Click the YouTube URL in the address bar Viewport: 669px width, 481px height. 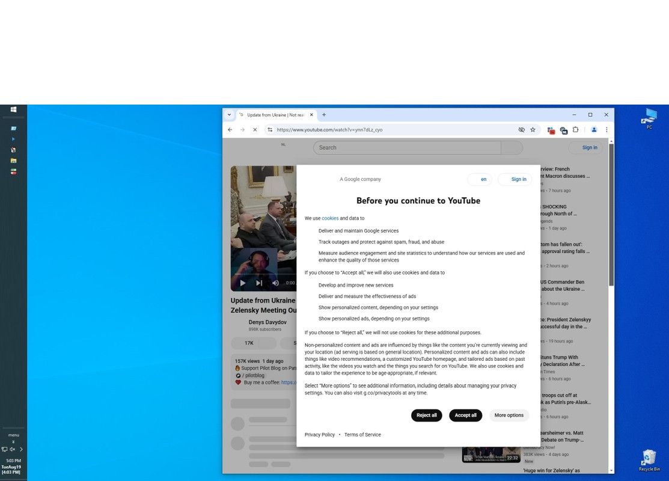[x=329, y=130]
